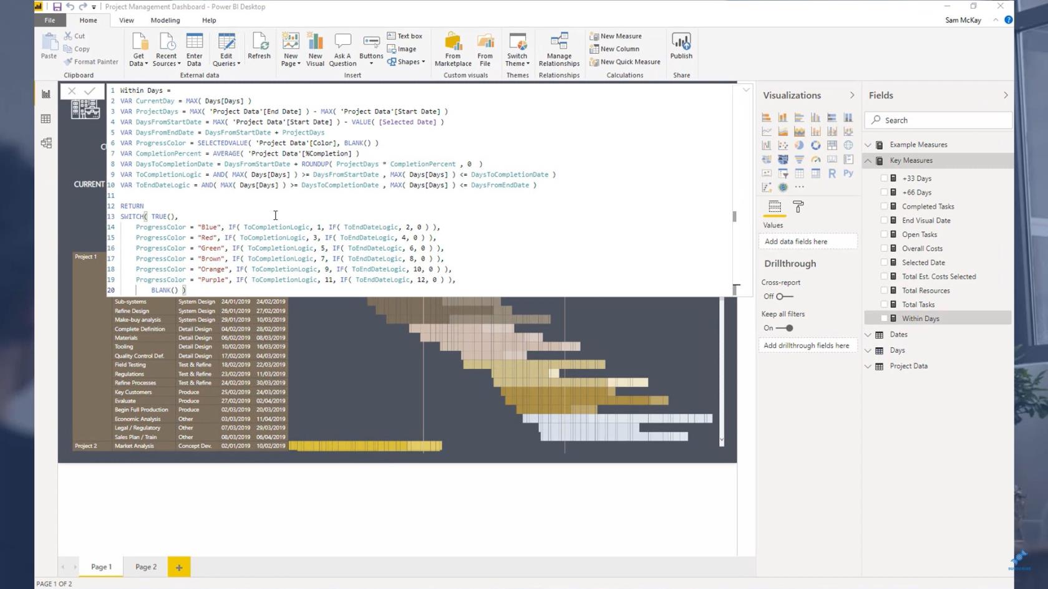
Task: Toggle Keep all filters switch
Action: point(784,328)
